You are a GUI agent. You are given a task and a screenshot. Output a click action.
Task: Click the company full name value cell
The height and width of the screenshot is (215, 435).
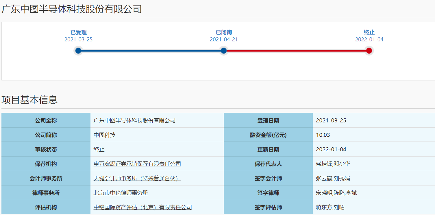point(157,120)
